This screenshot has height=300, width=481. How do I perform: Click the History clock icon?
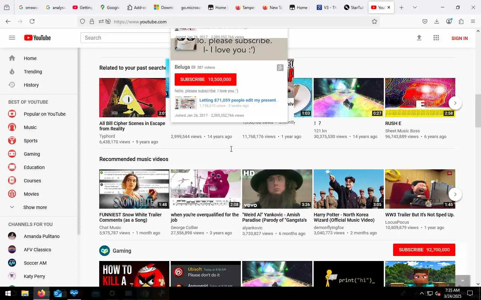[12, 85]
